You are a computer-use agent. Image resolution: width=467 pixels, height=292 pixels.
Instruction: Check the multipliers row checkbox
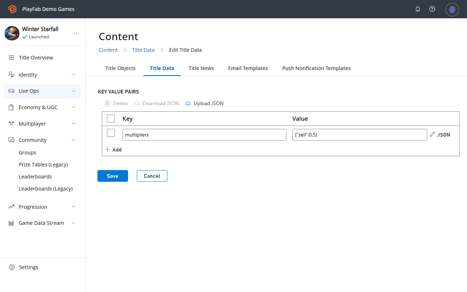coord(111,133)
